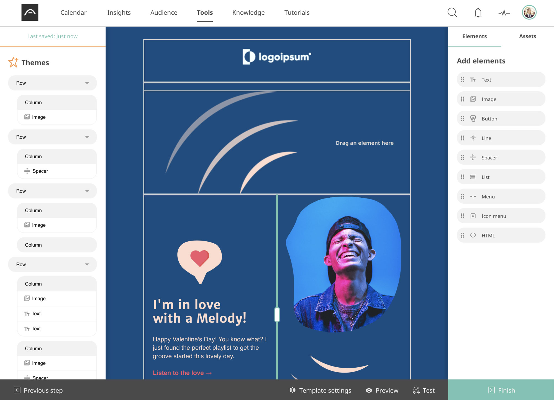554x400 pixels.
Task: Grab the drag handle beside Image element
Action: (462, 99)
